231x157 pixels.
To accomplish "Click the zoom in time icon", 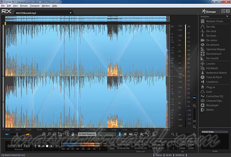I will (44, 134).
